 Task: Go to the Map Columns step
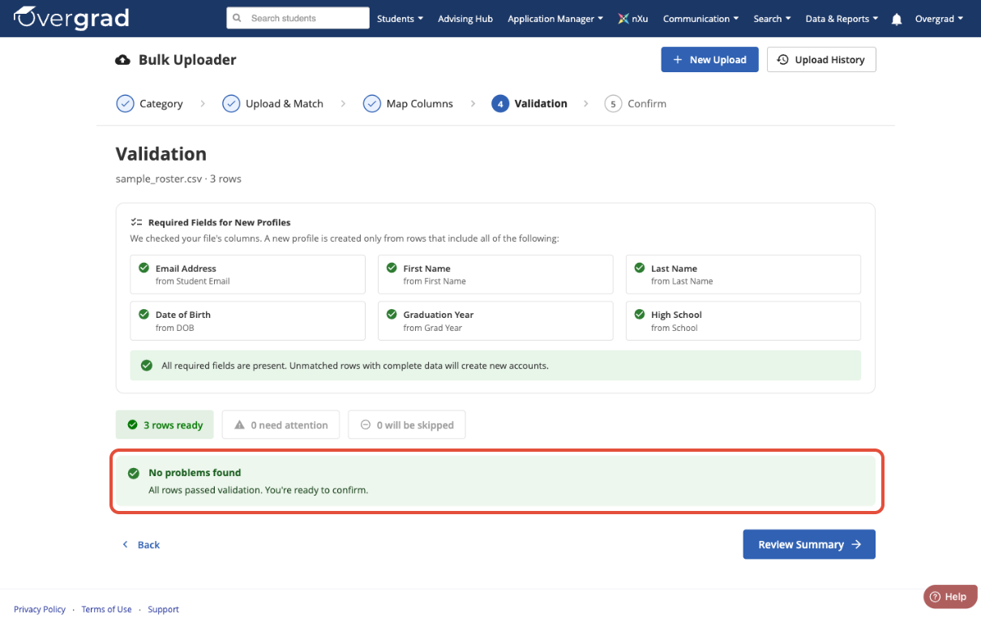408,104
